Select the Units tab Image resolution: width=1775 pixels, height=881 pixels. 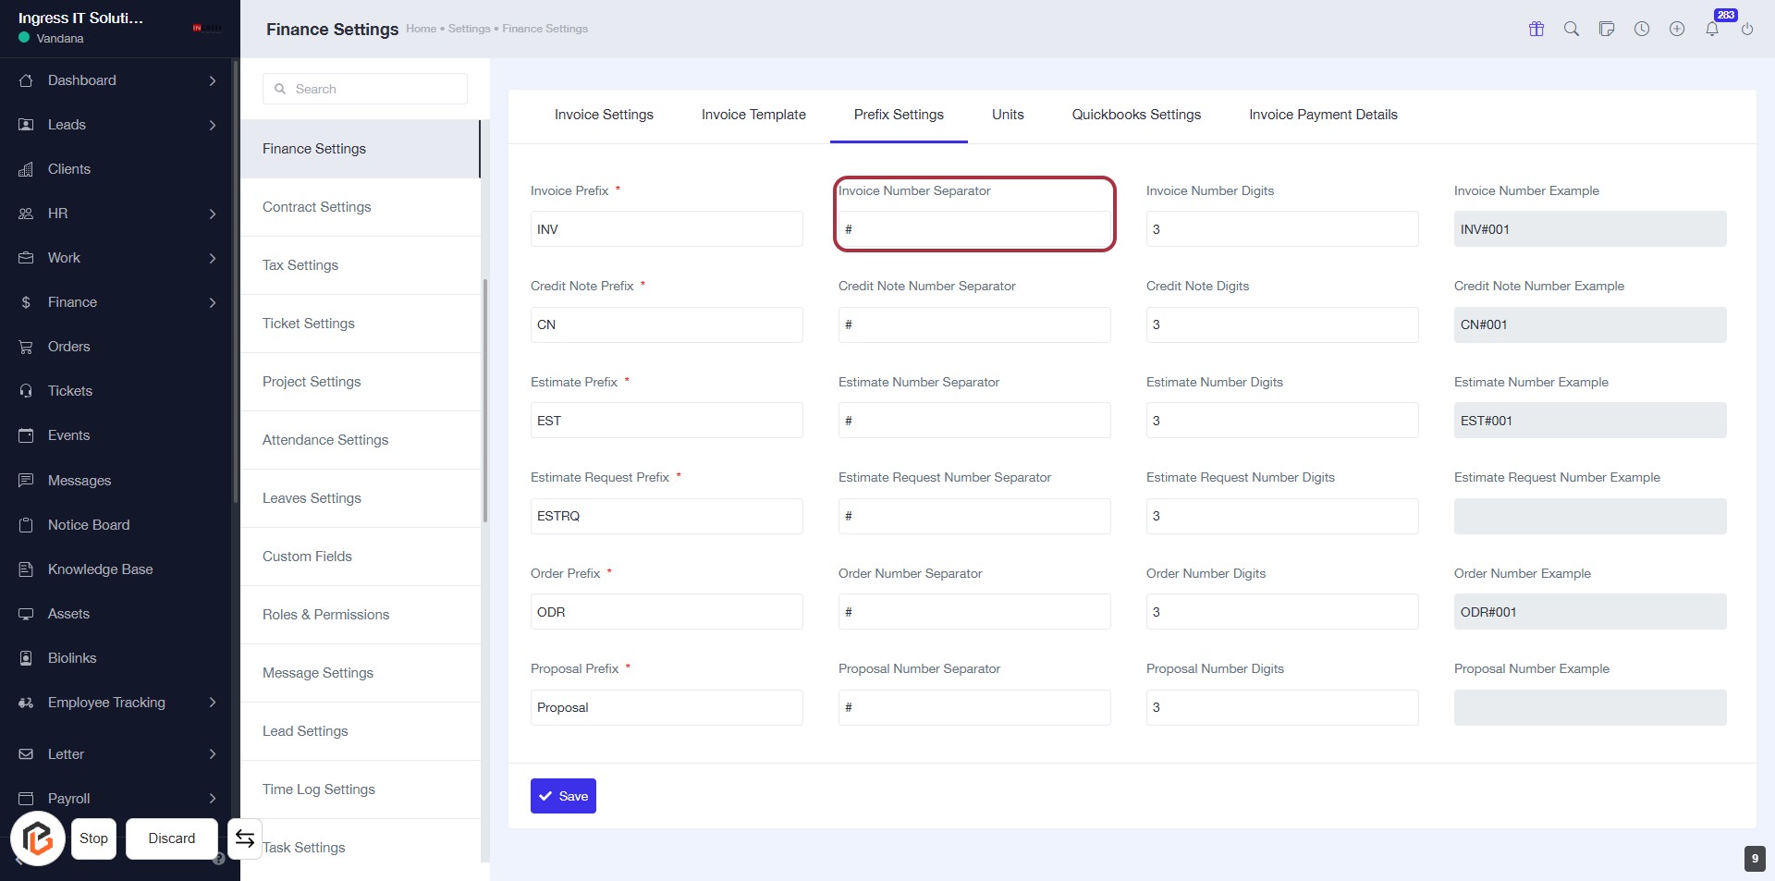coord(1008,115)
